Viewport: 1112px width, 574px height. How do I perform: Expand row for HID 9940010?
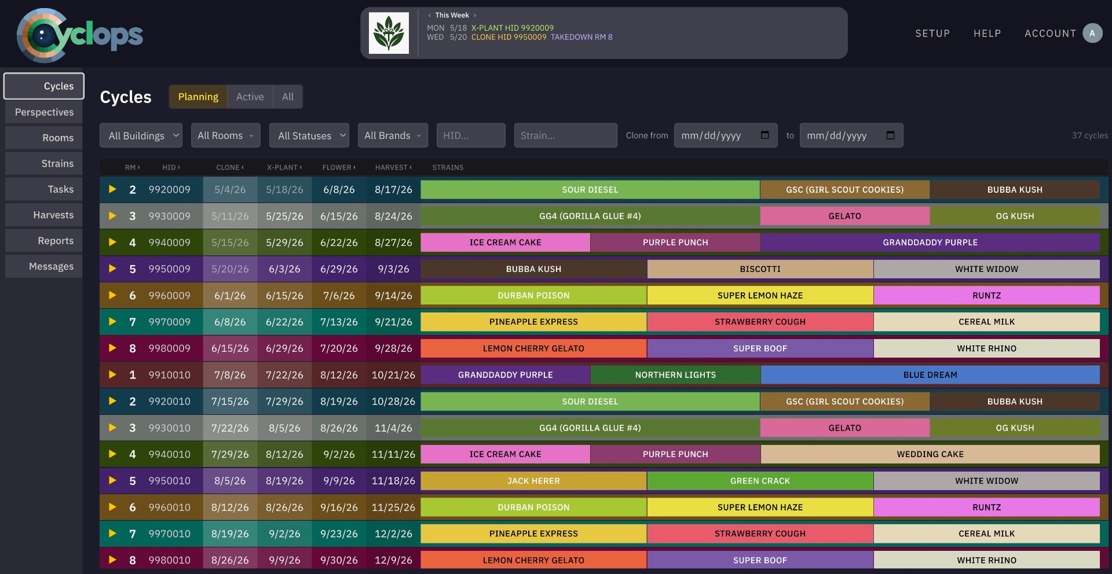pos(112,454)
